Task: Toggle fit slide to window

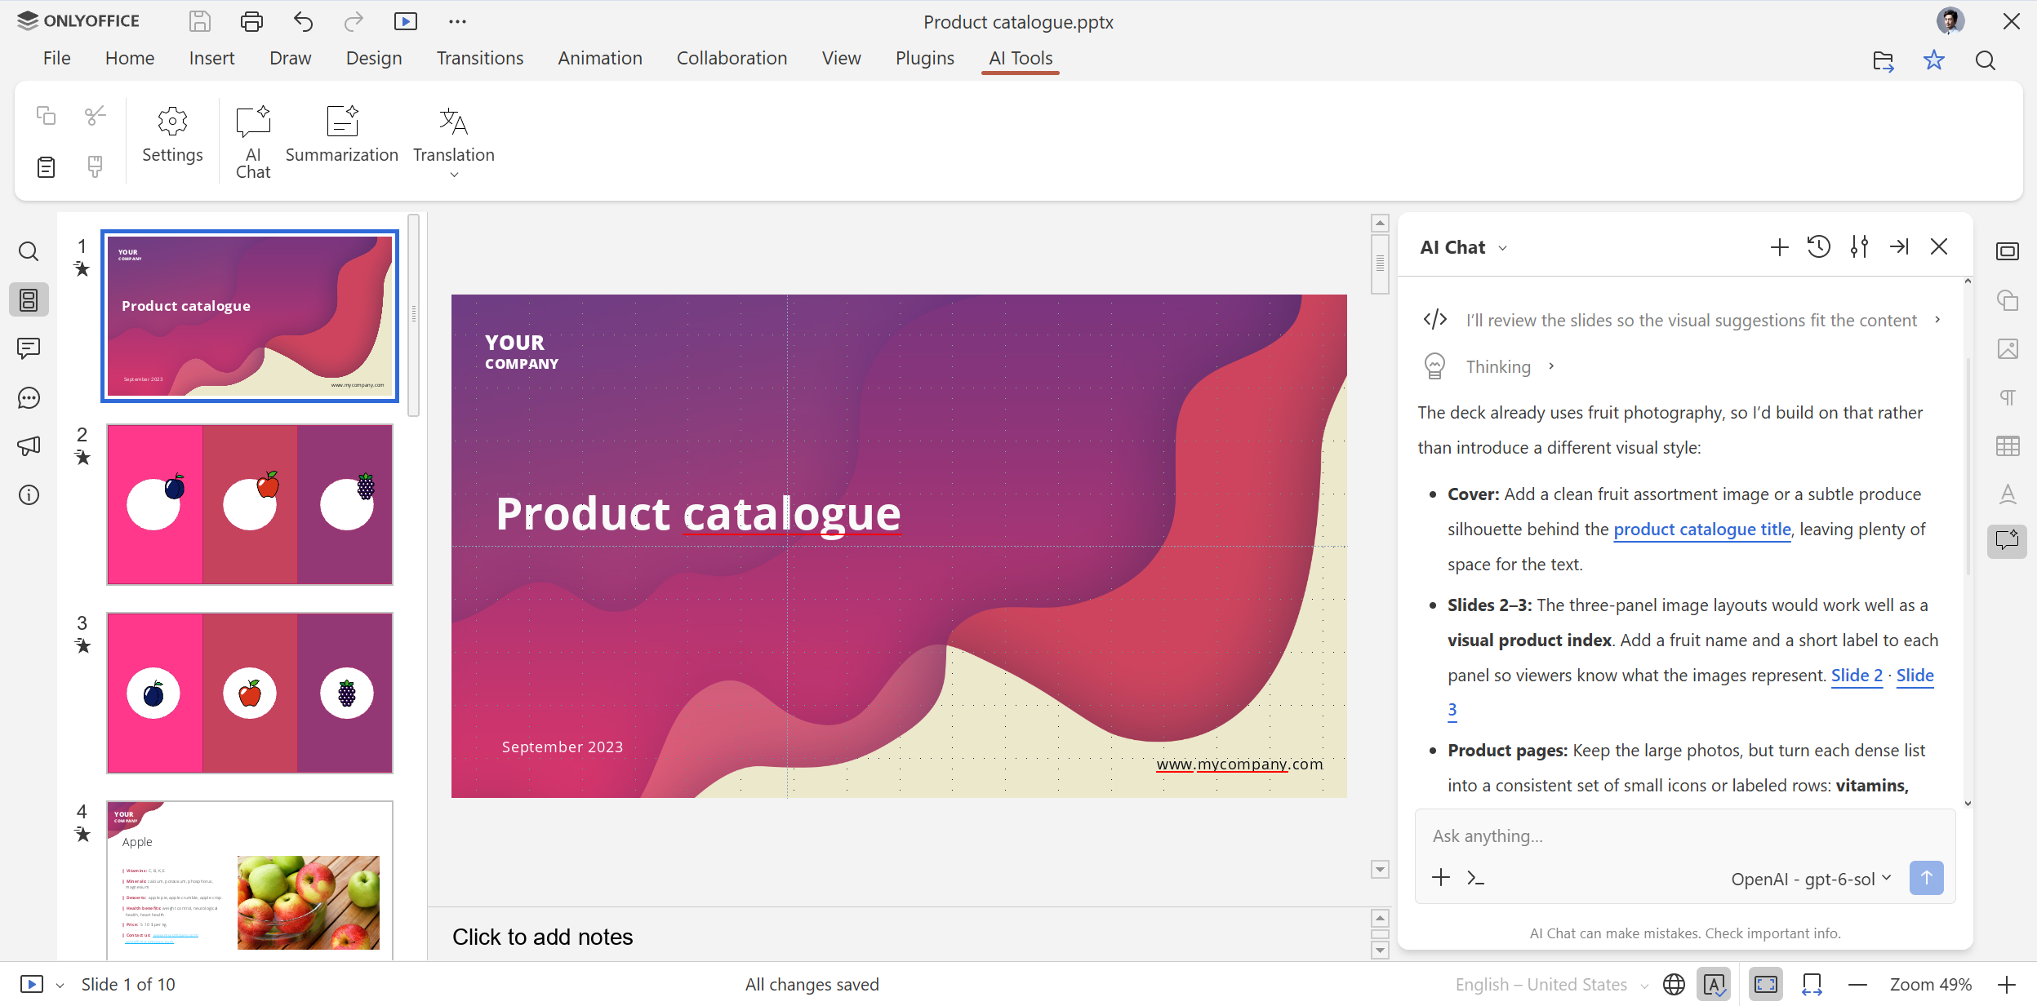Action: click(x=1766, y=985)
